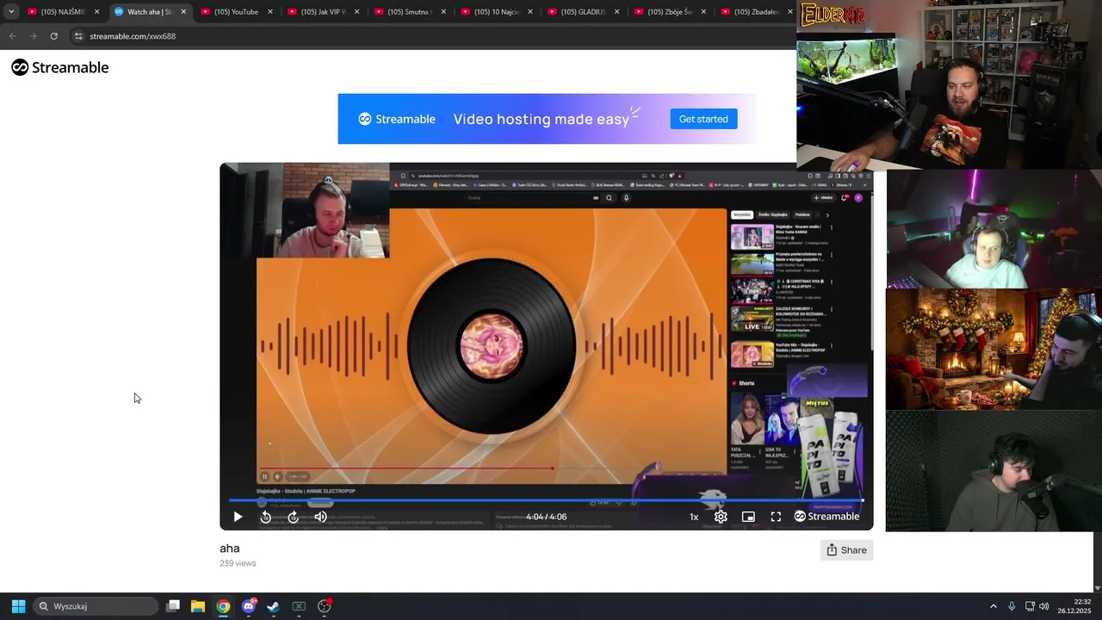The width and height of the screenshot is (1102, 620).
Task: Reload the current page
Action: point(53,36)
